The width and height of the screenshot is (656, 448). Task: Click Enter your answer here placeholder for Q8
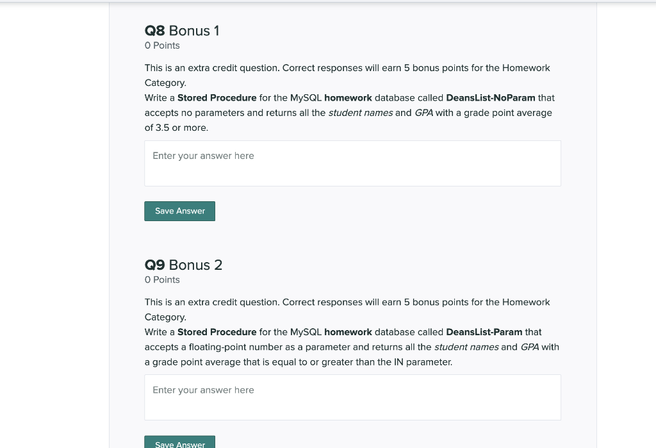coord(202,156)
